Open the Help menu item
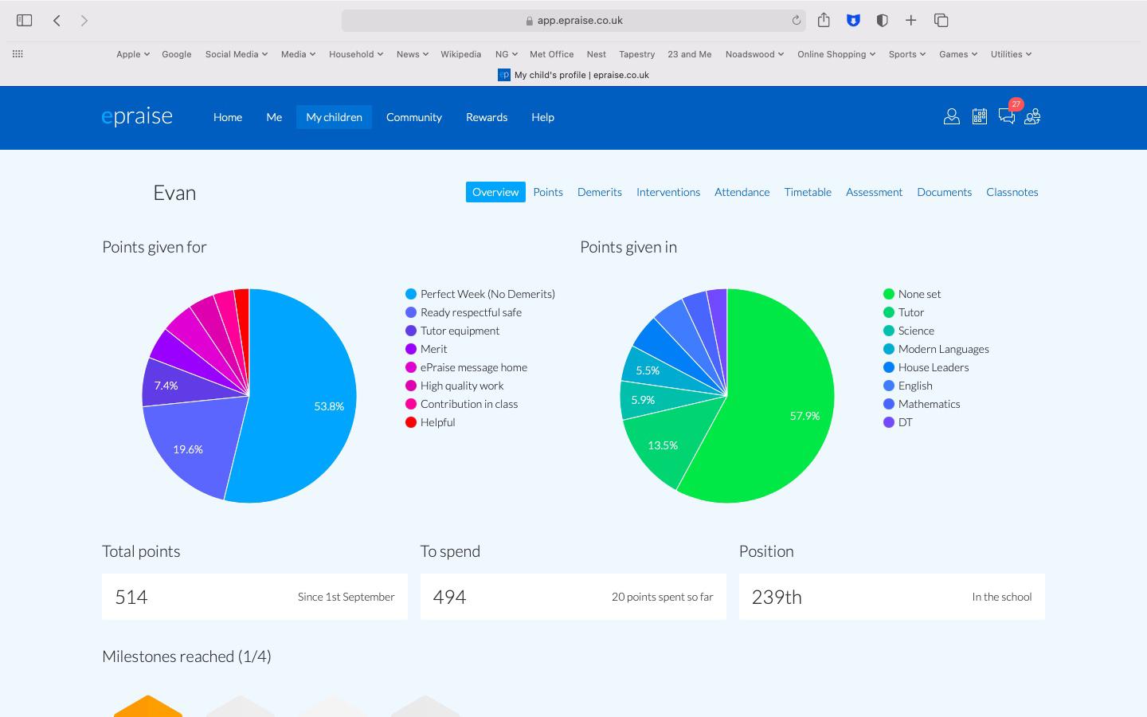The height and width of the screenshot is (717, 1147). [542, 117]
